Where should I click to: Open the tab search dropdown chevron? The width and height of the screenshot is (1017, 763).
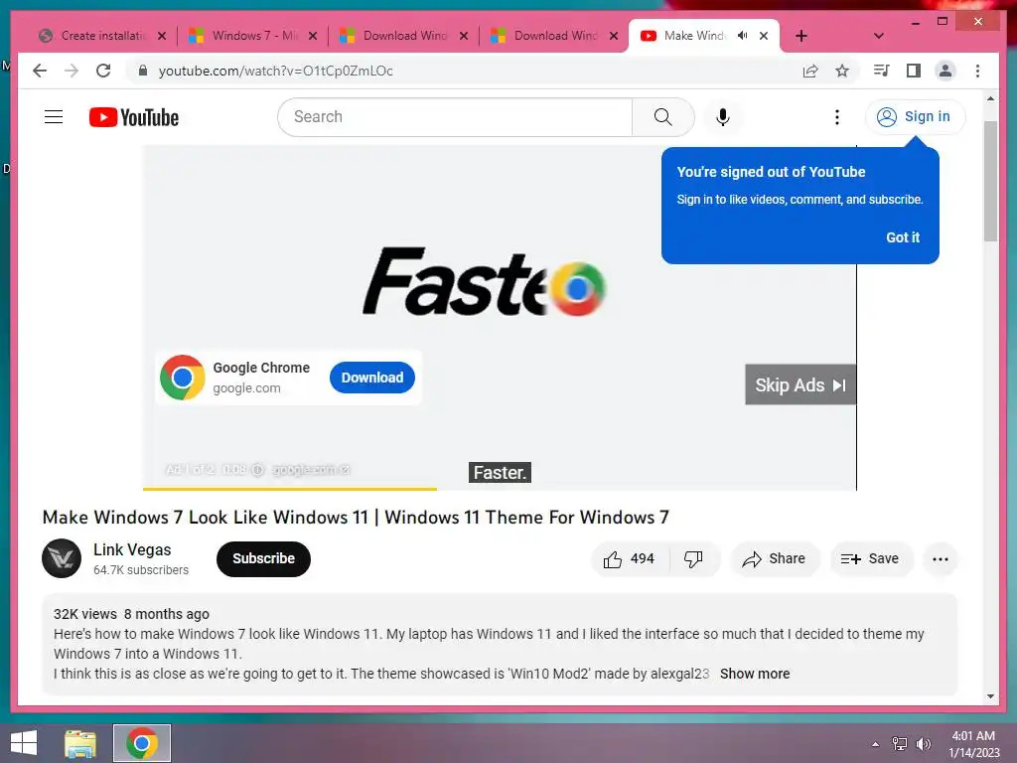point(879,36)
